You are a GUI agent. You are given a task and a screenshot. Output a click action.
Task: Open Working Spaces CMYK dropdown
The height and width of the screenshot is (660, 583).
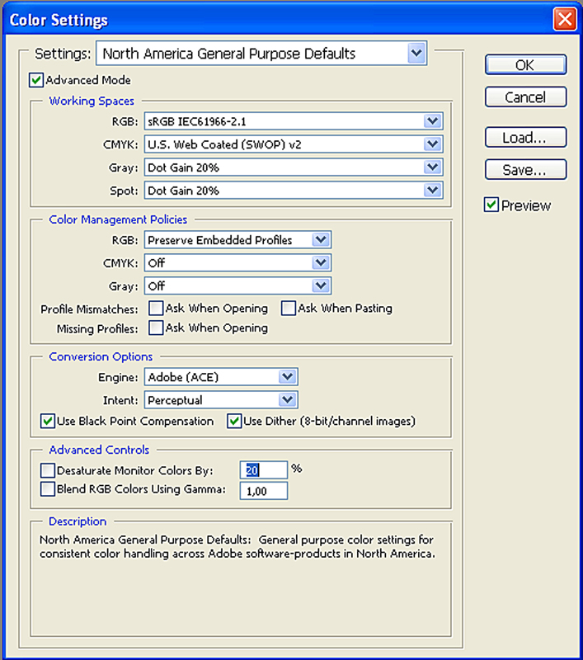pos(294,144)
